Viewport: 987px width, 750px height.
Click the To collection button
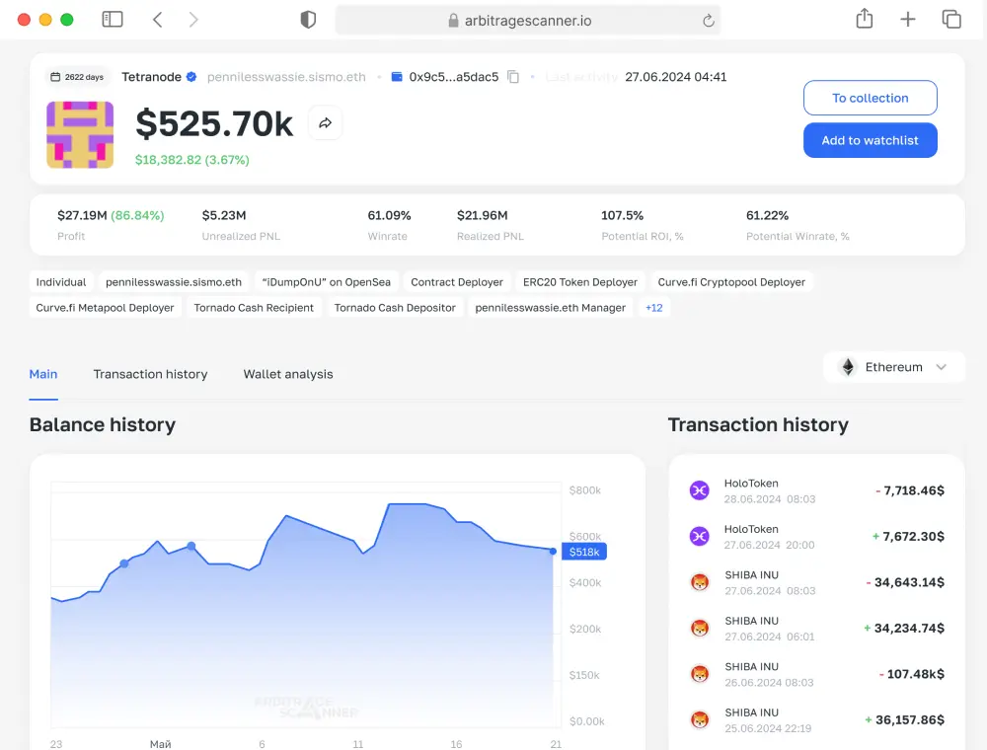(870, 98)
